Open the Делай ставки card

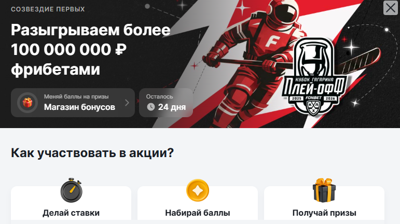(x=71, y=203)
